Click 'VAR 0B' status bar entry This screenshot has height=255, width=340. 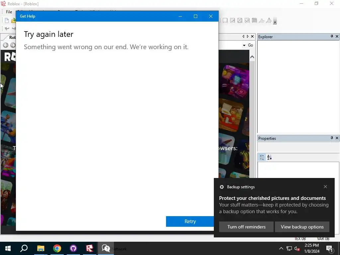(323, 239)
